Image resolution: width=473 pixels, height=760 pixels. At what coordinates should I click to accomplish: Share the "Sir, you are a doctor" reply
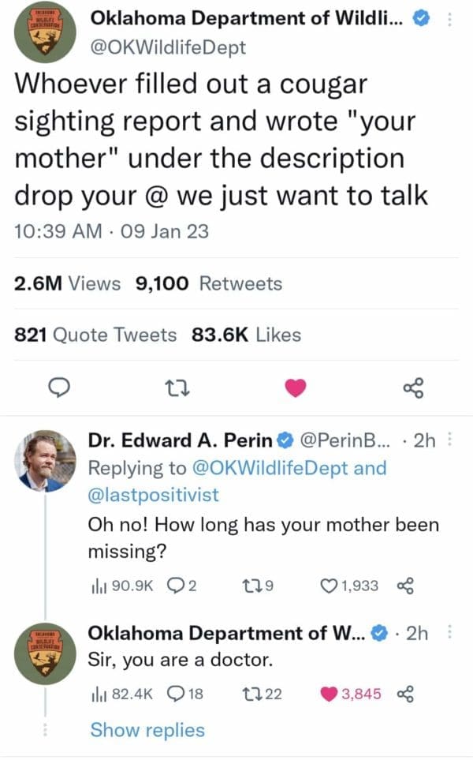[406, 693]
